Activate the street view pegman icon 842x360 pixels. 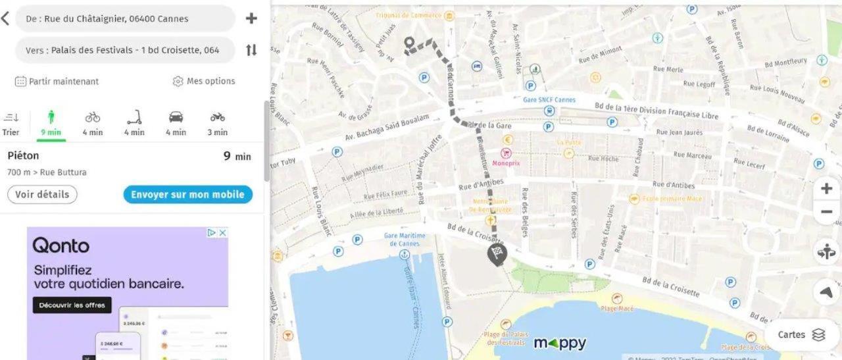pos(827,251)
